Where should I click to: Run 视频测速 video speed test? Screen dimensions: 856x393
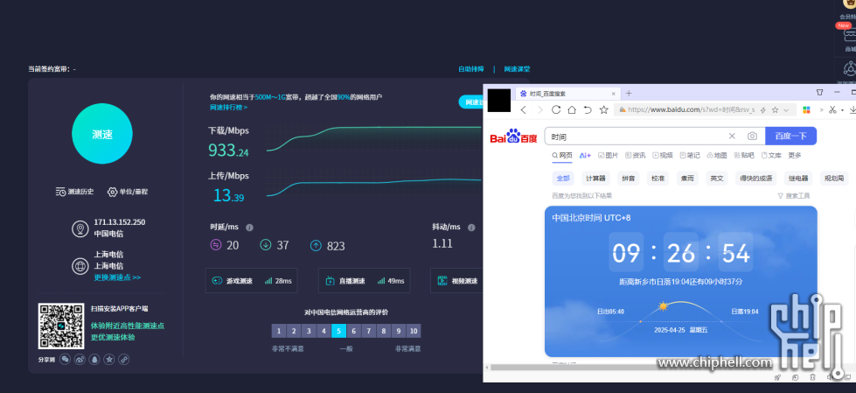pyautogui.click(x=457, y=281)
